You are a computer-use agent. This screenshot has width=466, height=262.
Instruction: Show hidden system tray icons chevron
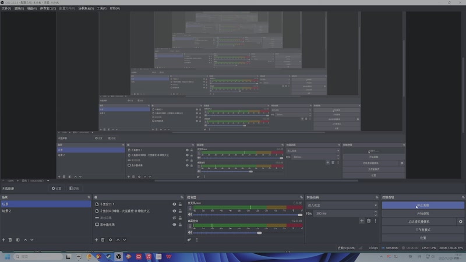coord(382,257)
